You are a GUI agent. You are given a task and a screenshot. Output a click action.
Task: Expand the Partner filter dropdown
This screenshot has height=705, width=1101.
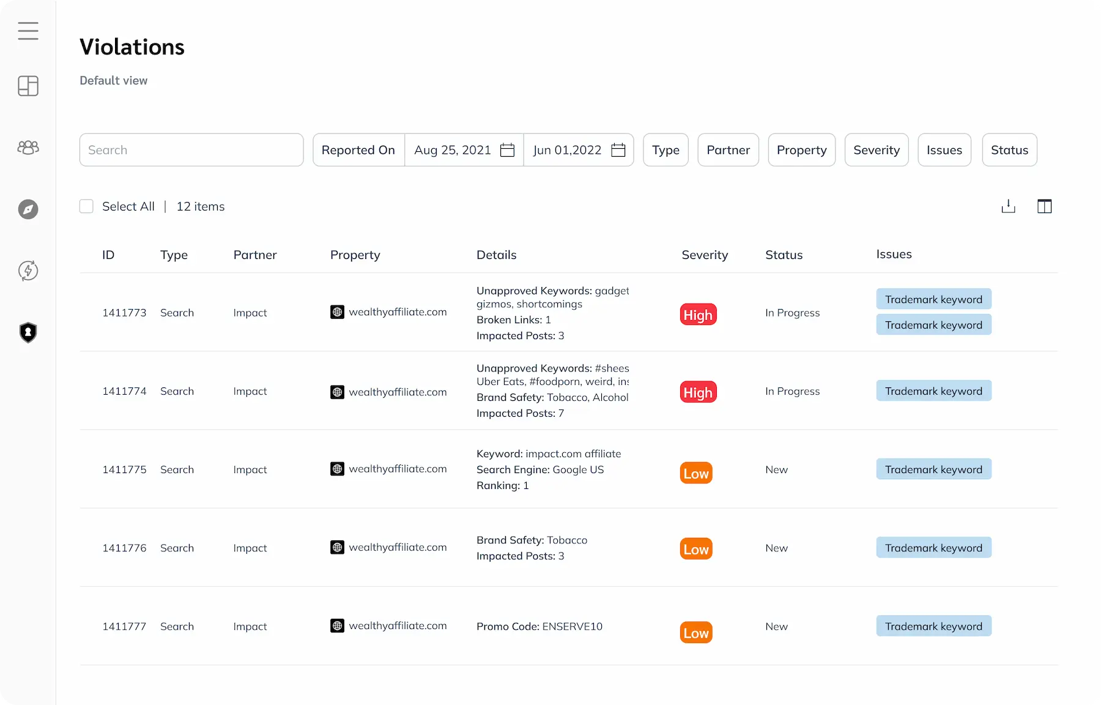click(x=728, y=150)
